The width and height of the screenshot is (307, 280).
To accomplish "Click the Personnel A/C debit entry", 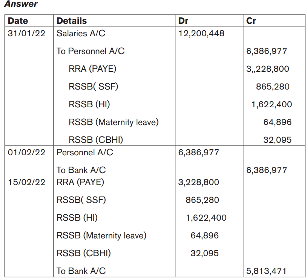I will 85,152.
